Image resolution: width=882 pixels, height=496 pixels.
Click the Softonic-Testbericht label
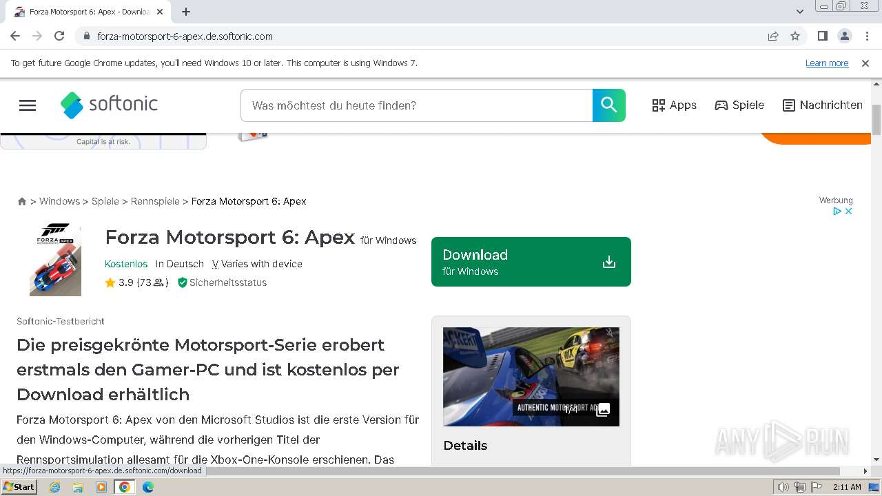tap(61, 322)
